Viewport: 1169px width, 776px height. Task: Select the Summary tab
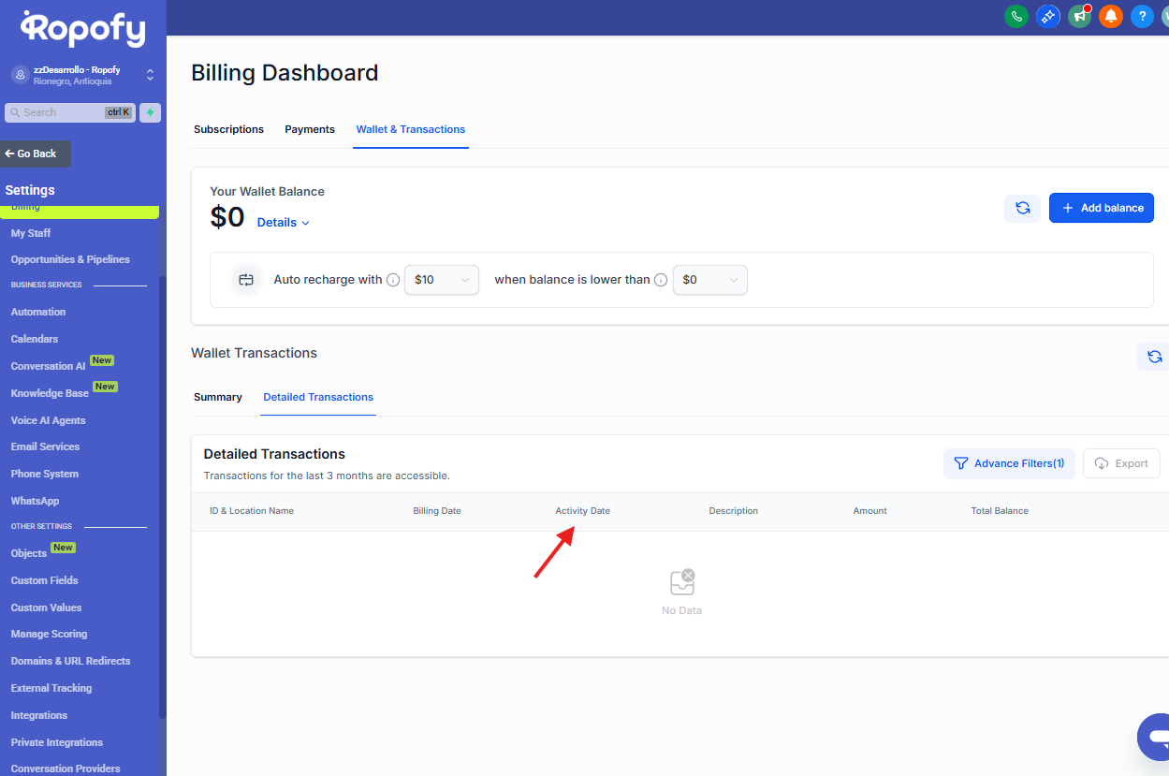218,397
